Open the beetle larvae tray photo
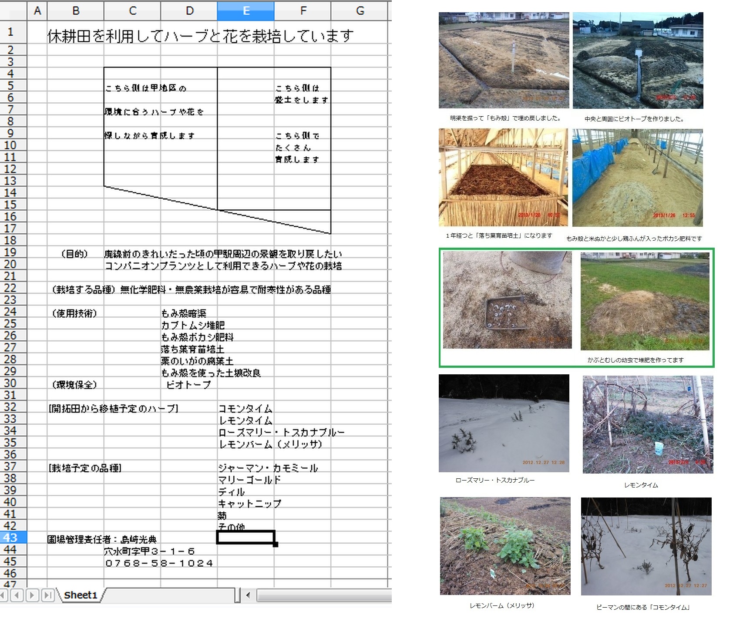Screen dimensions: 733x632 click(x=507, y=300)
